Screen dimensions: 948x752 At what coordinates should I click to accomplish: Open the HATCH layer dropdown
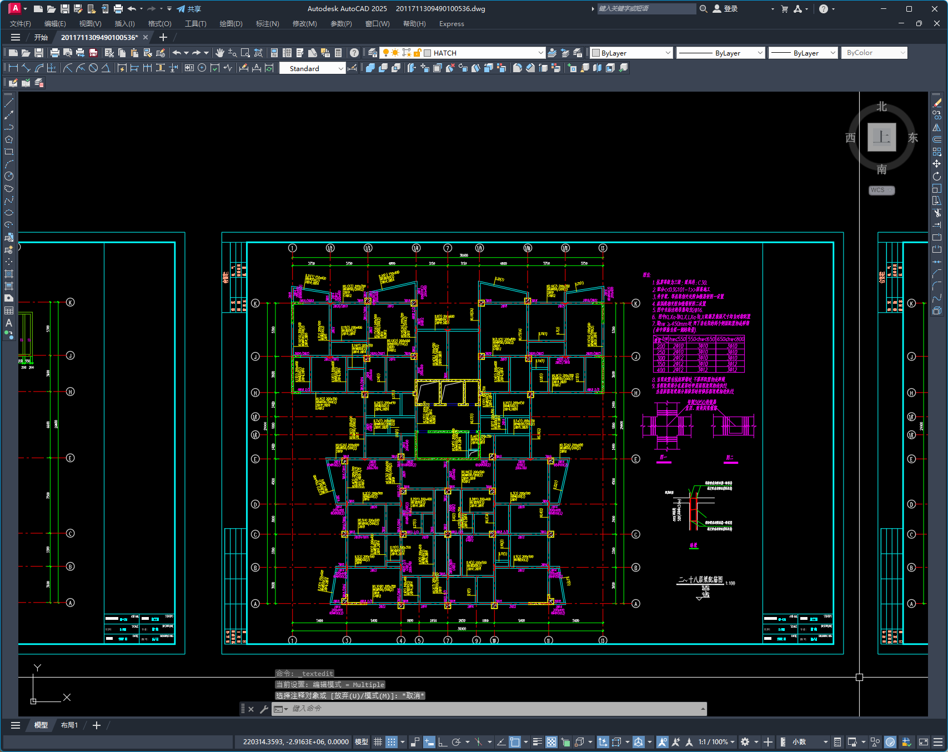click(540, 53)
